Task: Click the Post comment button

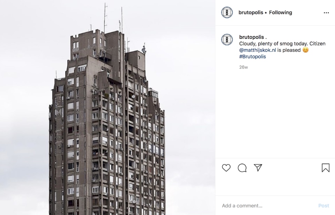Action: point(323,206)
